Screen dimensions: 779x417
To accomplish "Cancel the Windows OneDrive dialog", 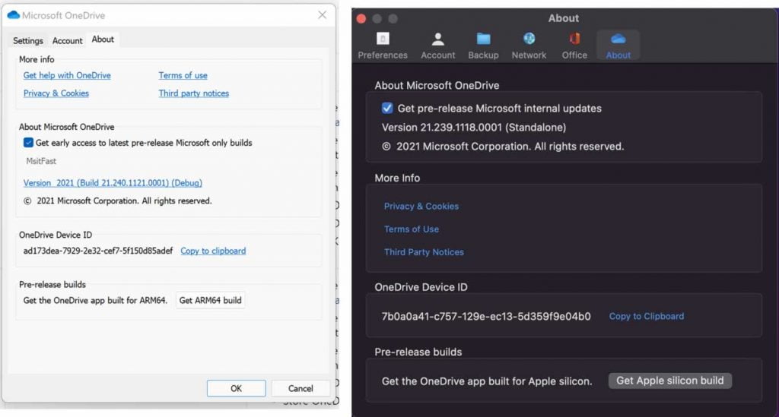I will [x=300, y=388].
